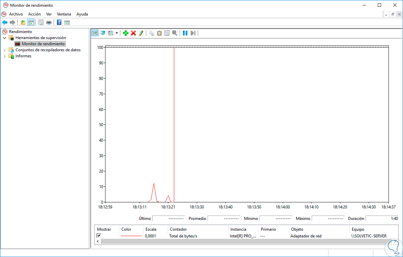This screenshot has height=257, width=403.
Task: Click the green plus Add counter icon
Action: (x=126, y=33)
